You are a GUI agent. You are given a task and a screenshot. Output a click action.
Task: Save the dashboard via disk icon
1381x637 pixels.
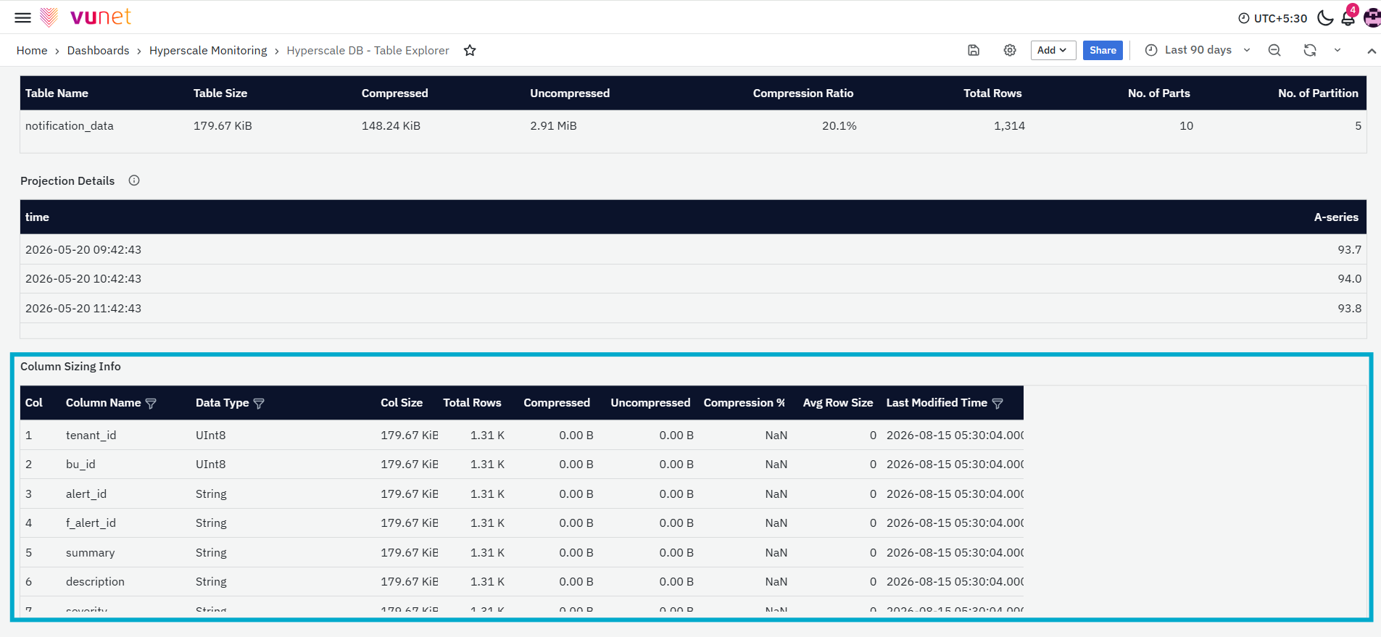[974, 50]
